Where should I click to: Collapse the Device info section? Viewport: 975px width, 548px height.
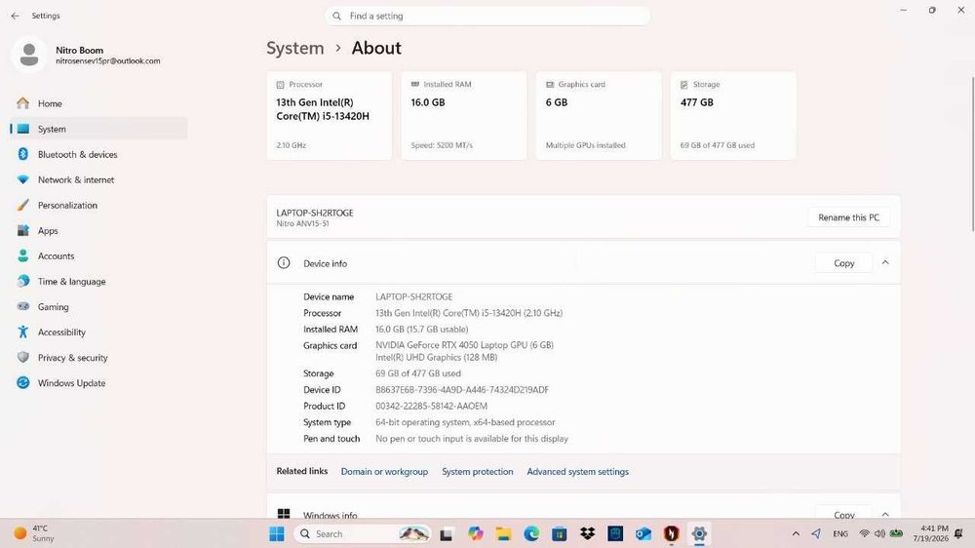click(885, 263)
